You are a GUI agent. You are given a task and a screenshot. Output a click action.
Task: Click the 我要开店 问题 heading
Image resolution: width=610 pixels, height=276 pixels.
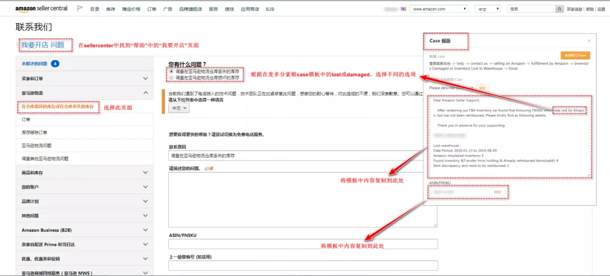(43, 45)
